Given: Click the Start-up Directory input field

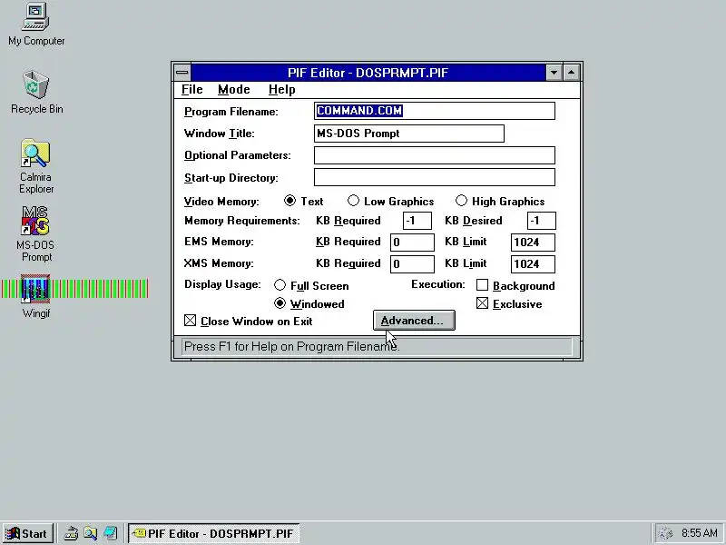Looking at the screenshot, I should click(435, 177).
